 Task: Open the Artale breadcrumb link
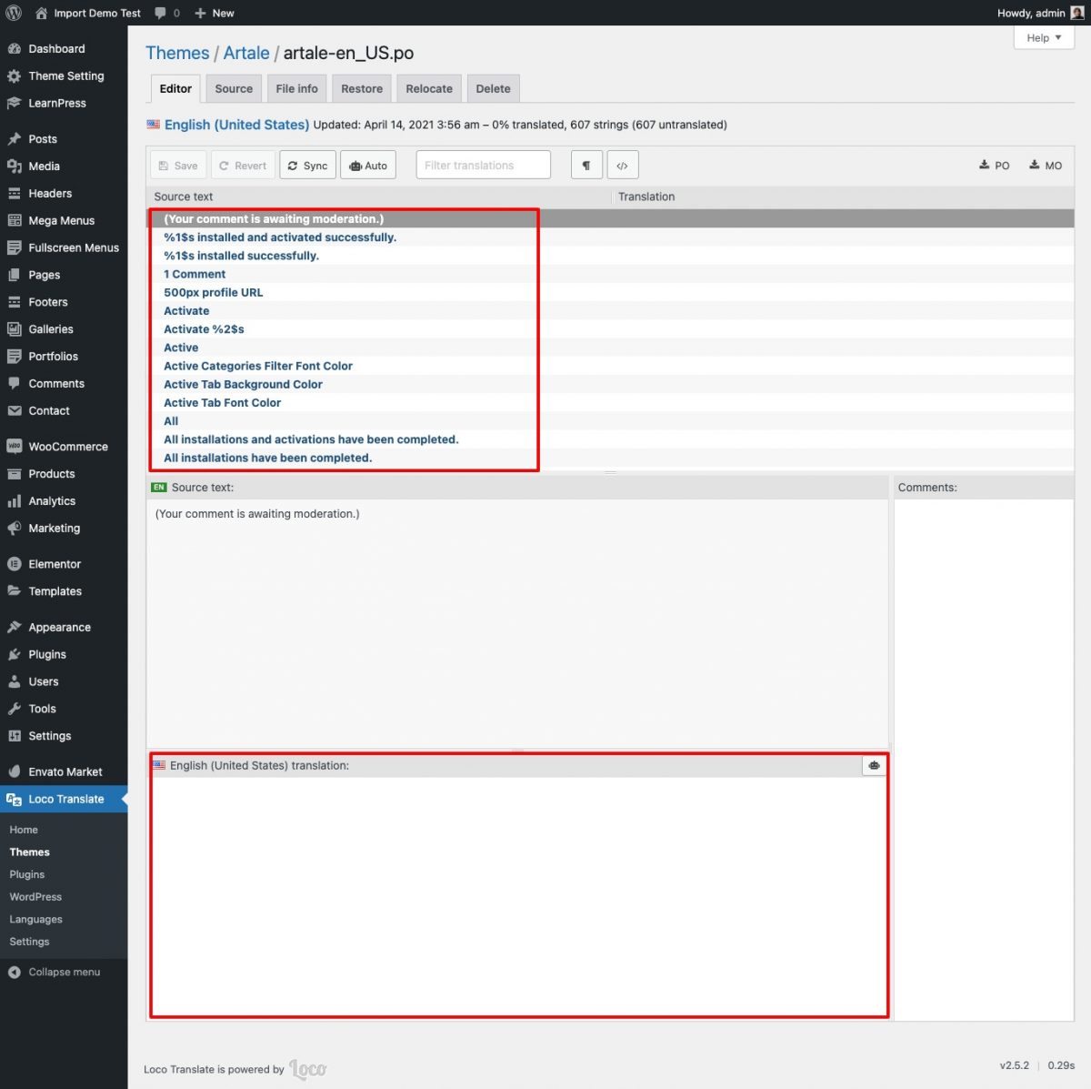(246, 53)
